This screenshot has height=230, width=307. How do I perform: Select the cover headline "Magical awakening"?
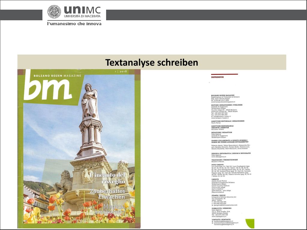110,209
